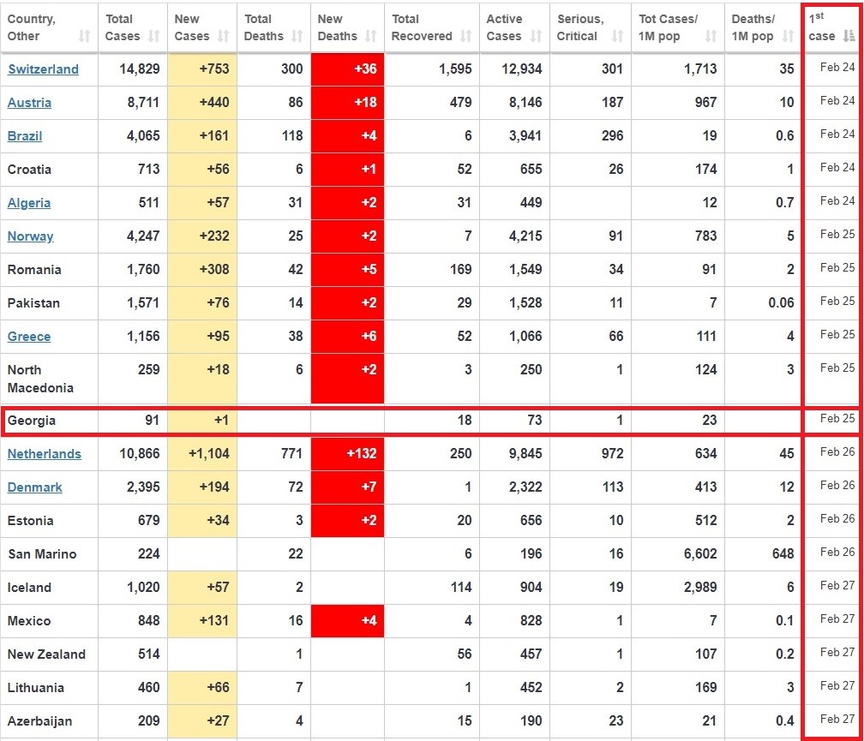Click Netherlands total deaths 771
864x741 pixels.
click(292, 454)
